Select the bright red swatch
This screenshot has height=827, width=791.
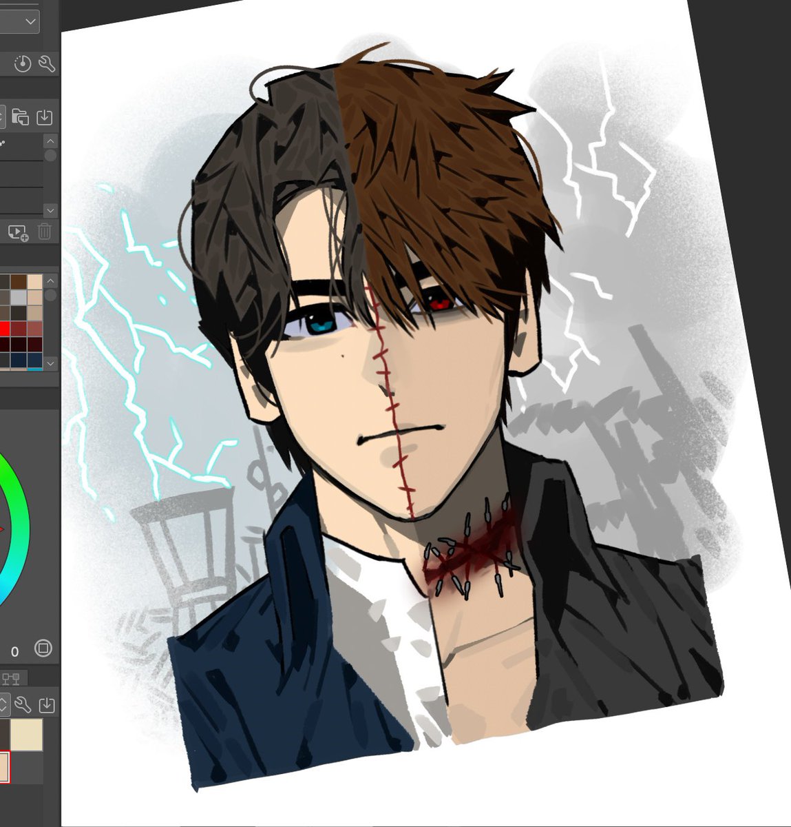[x=5, y=329]
